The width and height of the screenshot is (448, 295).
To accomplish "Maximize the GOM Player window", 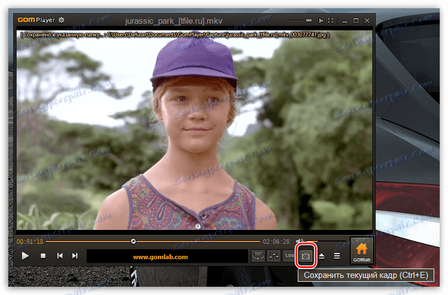I will point(356,20).
